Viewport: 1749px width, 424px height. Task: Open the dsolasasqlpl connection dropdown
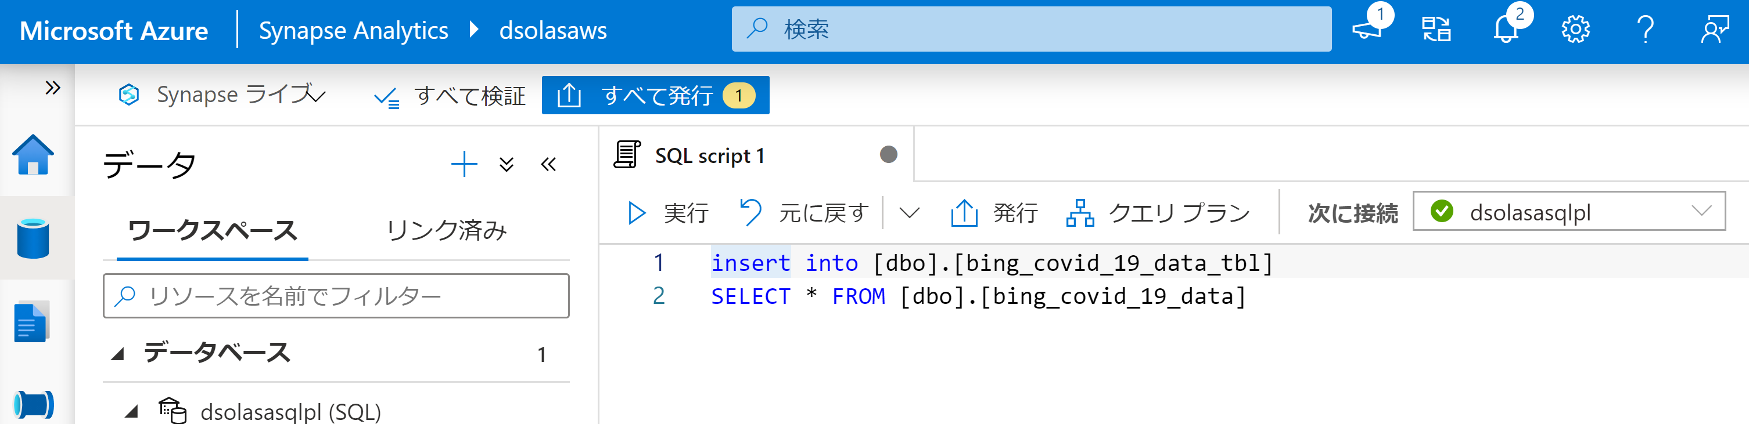[1568, 212]
